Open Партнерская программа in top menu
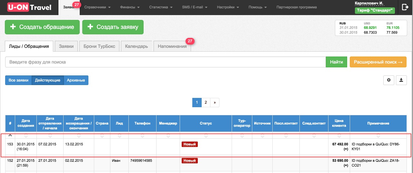 pos(297,7)
